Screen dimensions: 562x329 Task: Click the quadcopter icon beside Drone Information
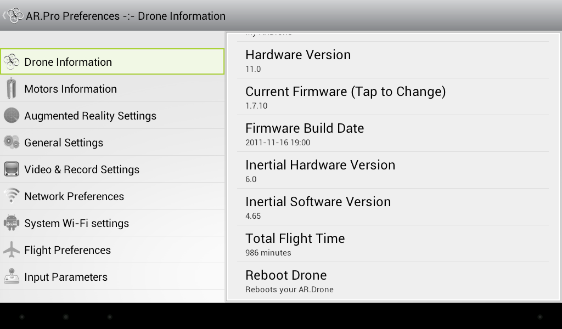tap(12, 61)
